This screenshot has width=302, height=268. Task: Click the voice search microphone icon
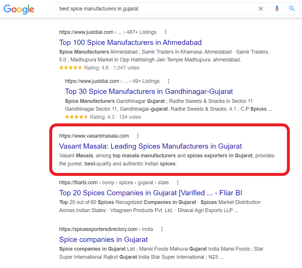pyautogui.click(x=277, y=9)
